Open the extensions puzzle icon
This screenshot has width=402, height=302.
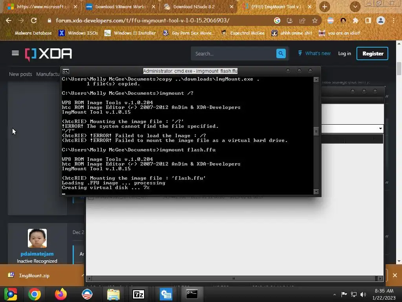pos(356,20)
